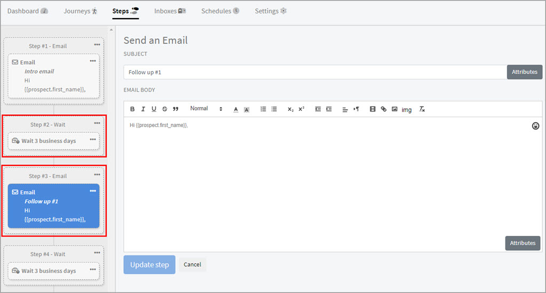The width and height of the screenshot is (546, 293).
Task: Click the clear formatting icon
Action: [422, 109]
